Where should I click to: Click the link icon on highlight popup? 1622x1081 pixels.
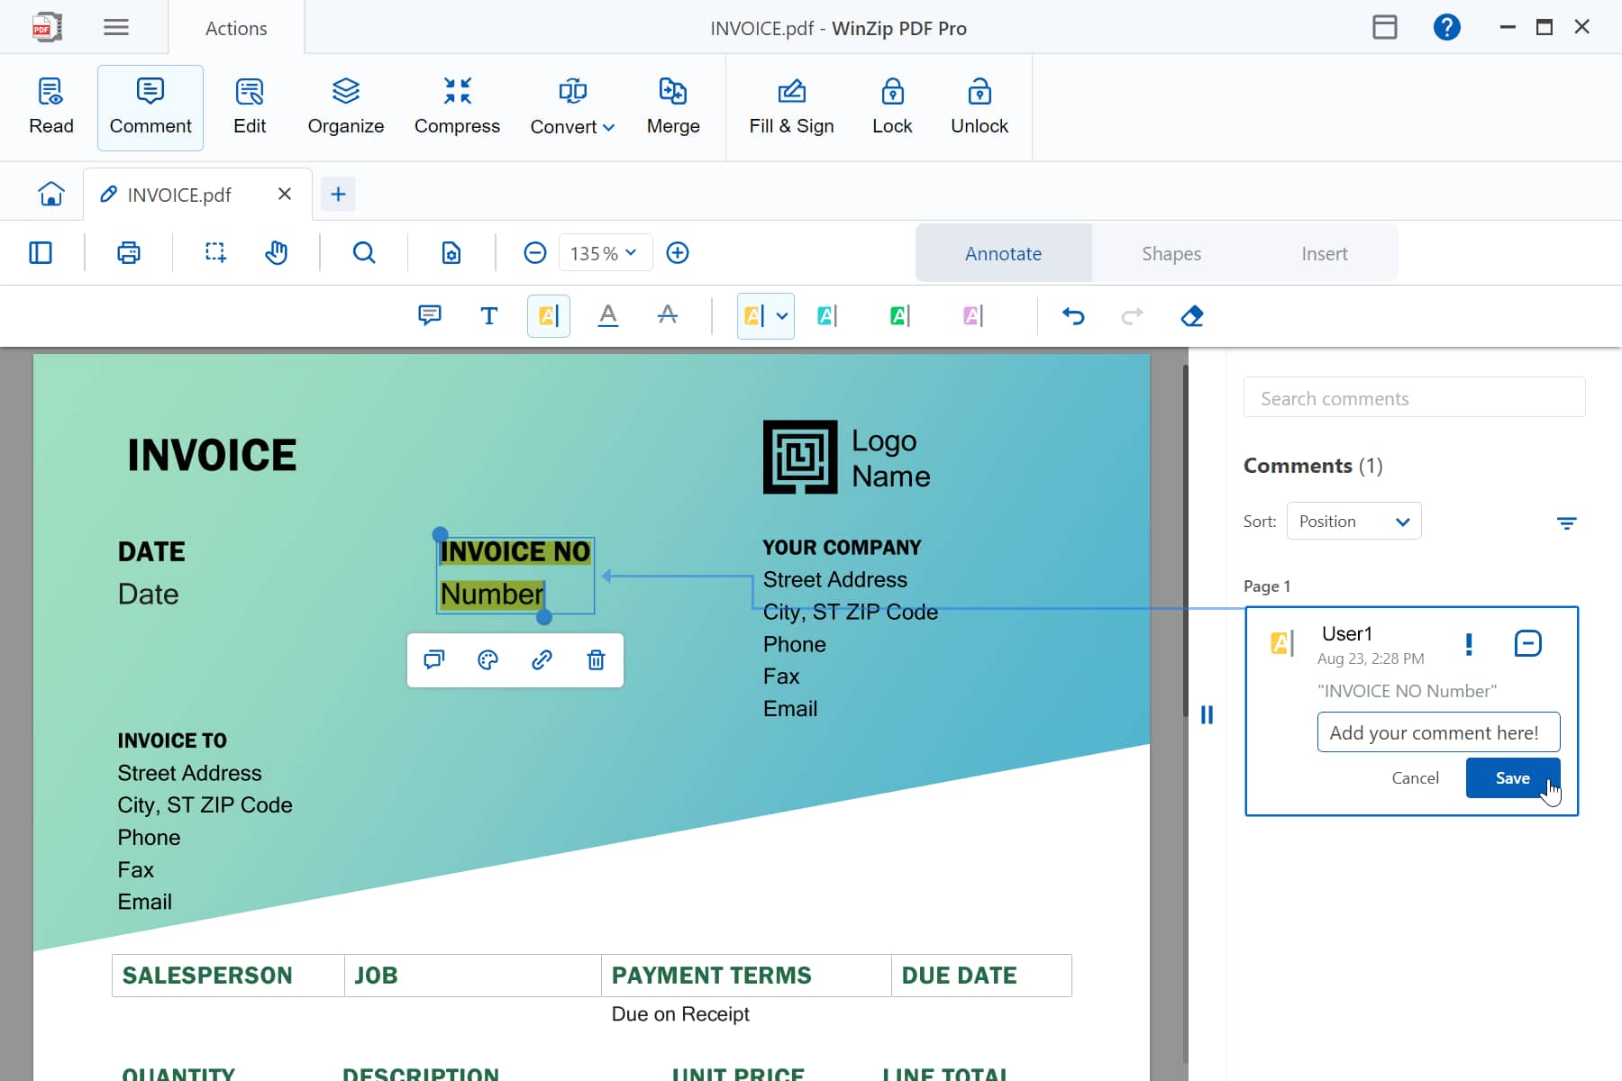542,660
